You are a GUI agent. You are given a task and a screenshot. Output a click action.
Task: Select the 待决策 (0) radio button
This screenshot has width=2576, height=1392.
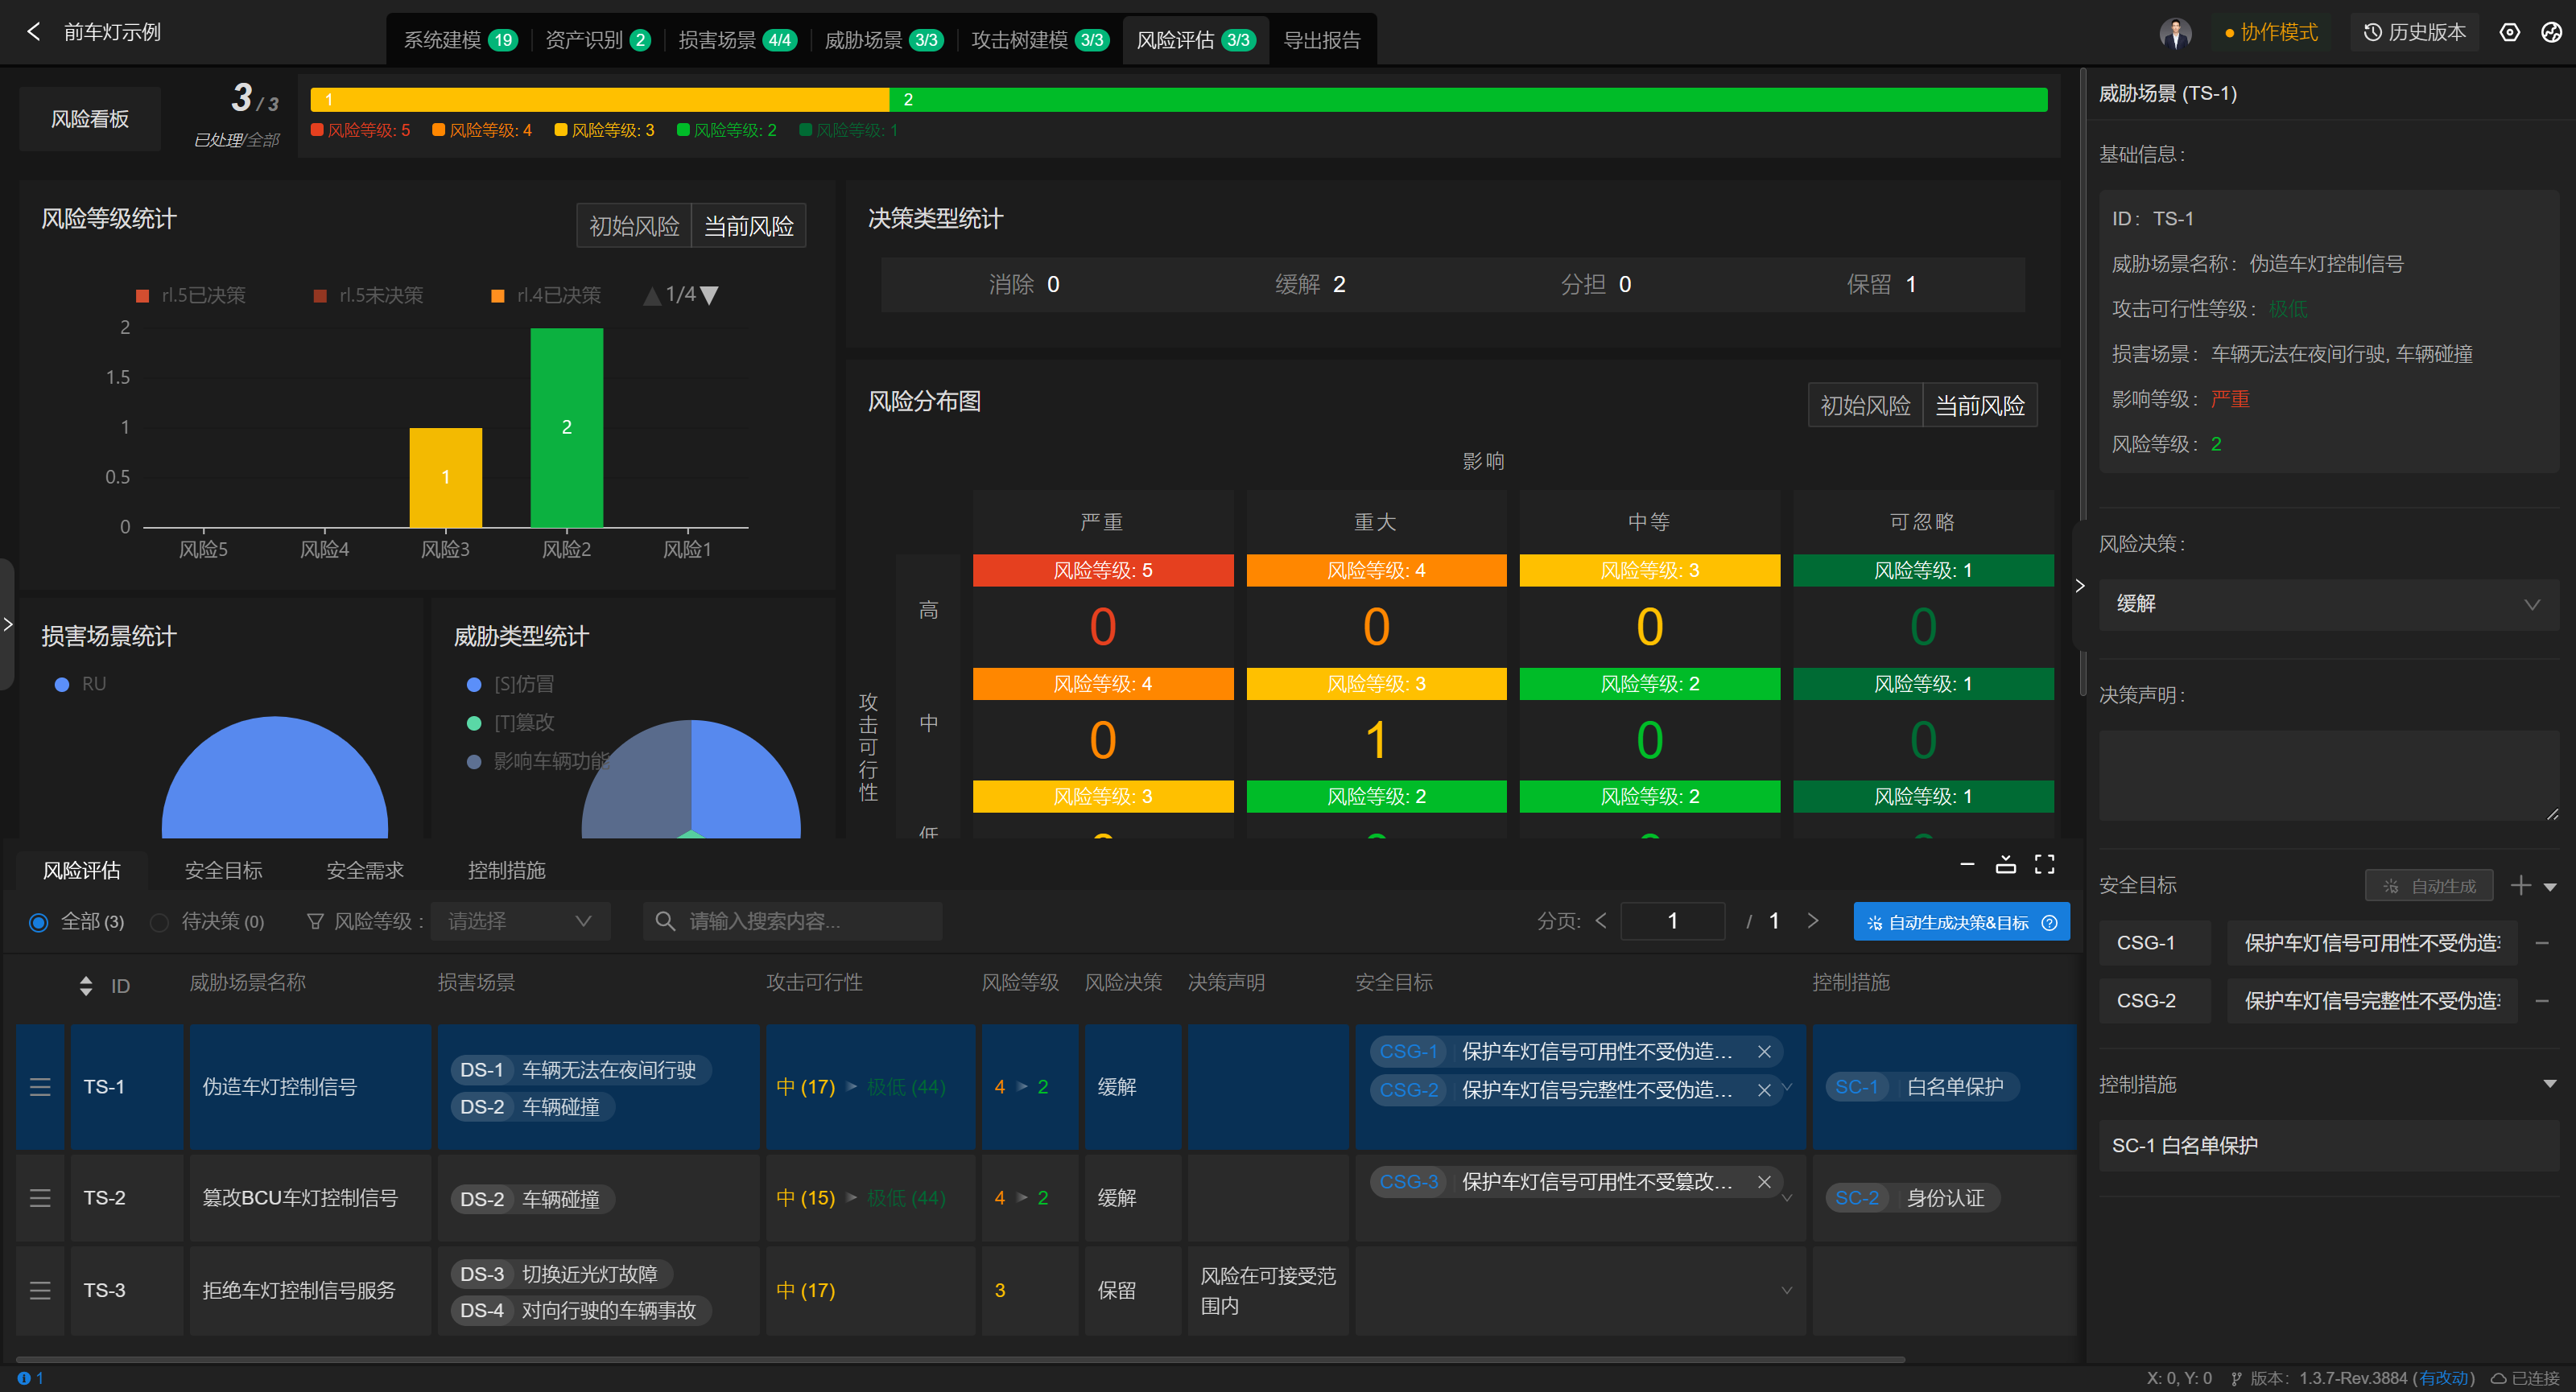[x=160, y=922]
